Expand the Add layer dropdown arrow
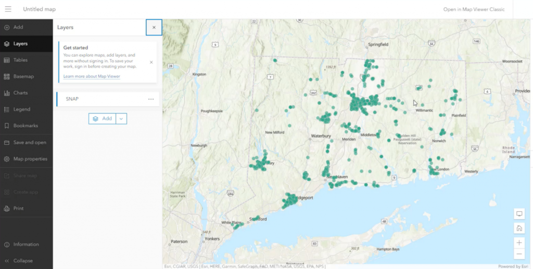Image resolution: width=533 pixels, height=269 pixels. pos(121,119)
